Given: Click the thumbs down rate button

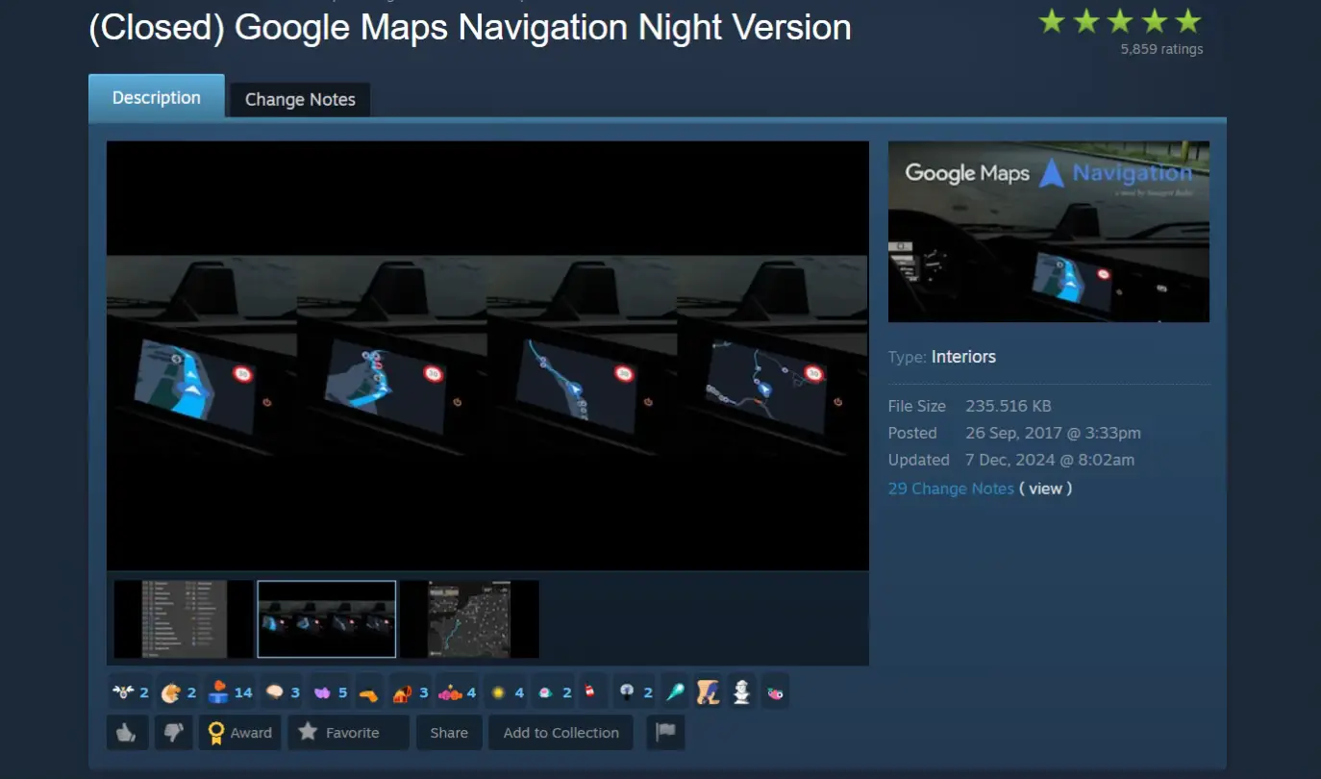Looking at the screenshot, I should pos(173,733).
